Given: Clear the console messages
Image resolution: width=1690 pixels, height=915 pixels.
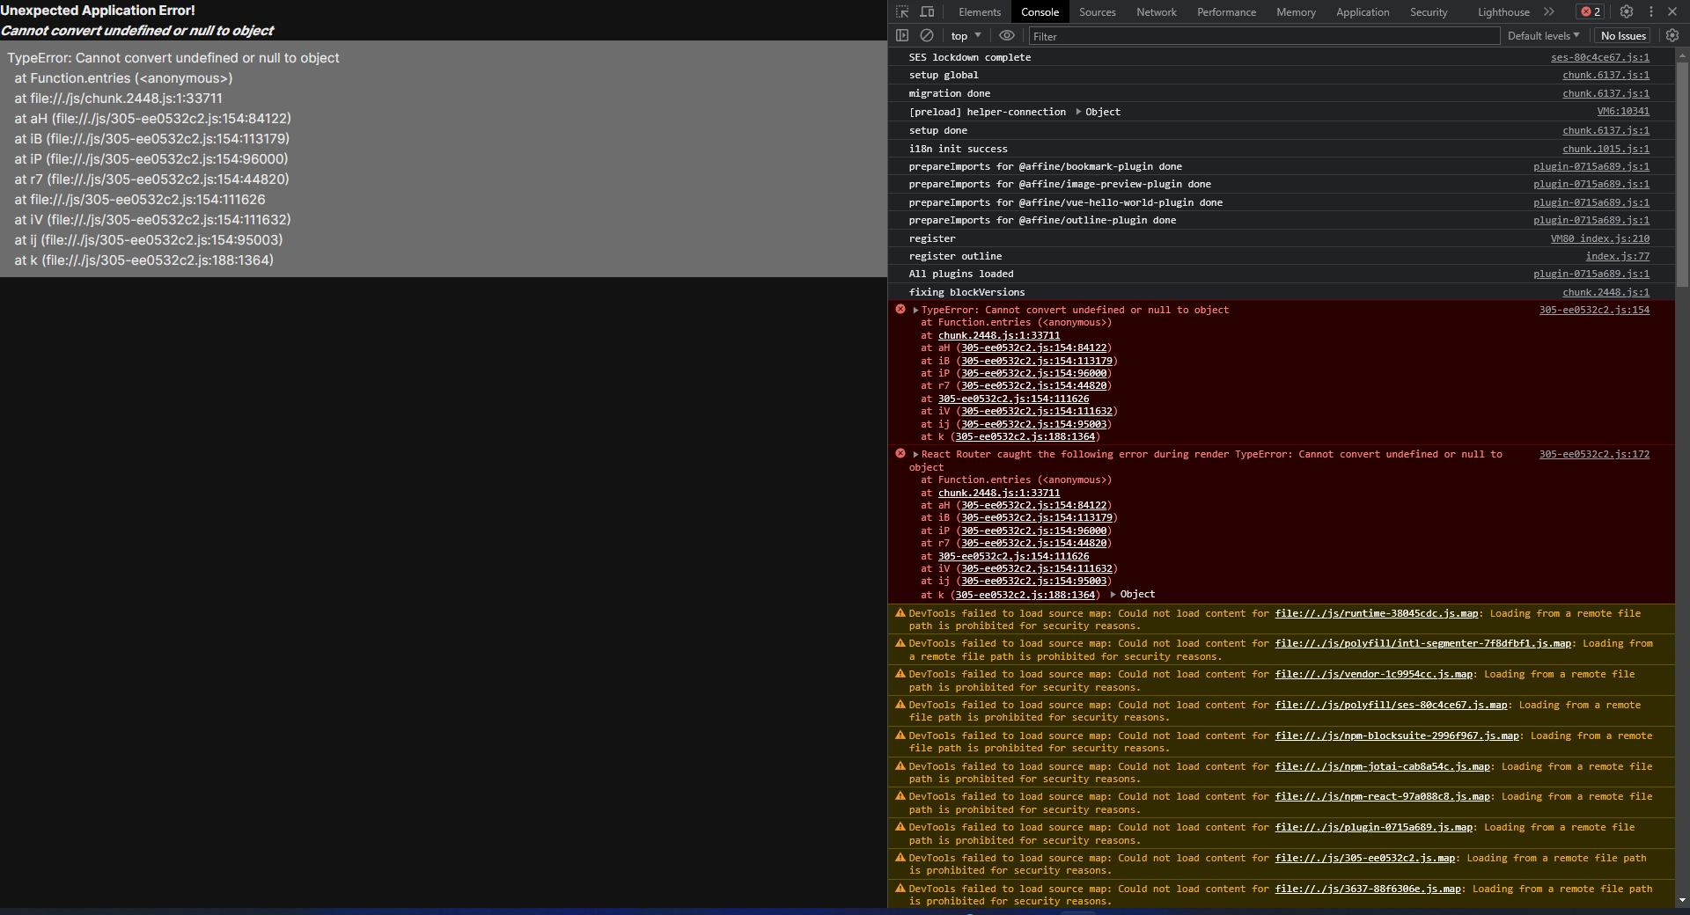Looking at the screenshot, I should [927, 35].
